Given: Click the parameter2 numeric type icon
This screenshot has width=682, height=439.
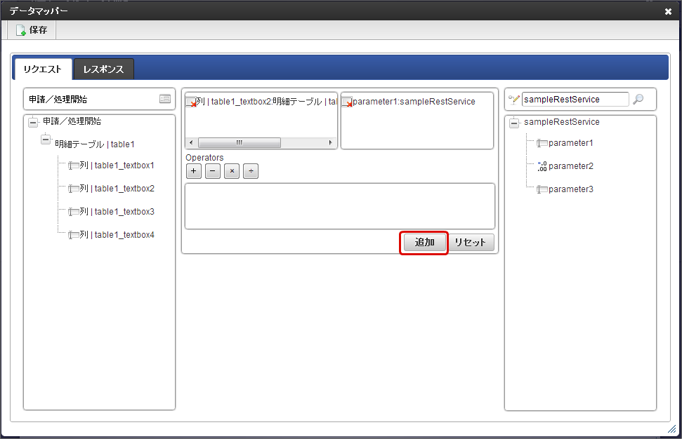Looking at the screenshot, I should (x=542, y=166).
